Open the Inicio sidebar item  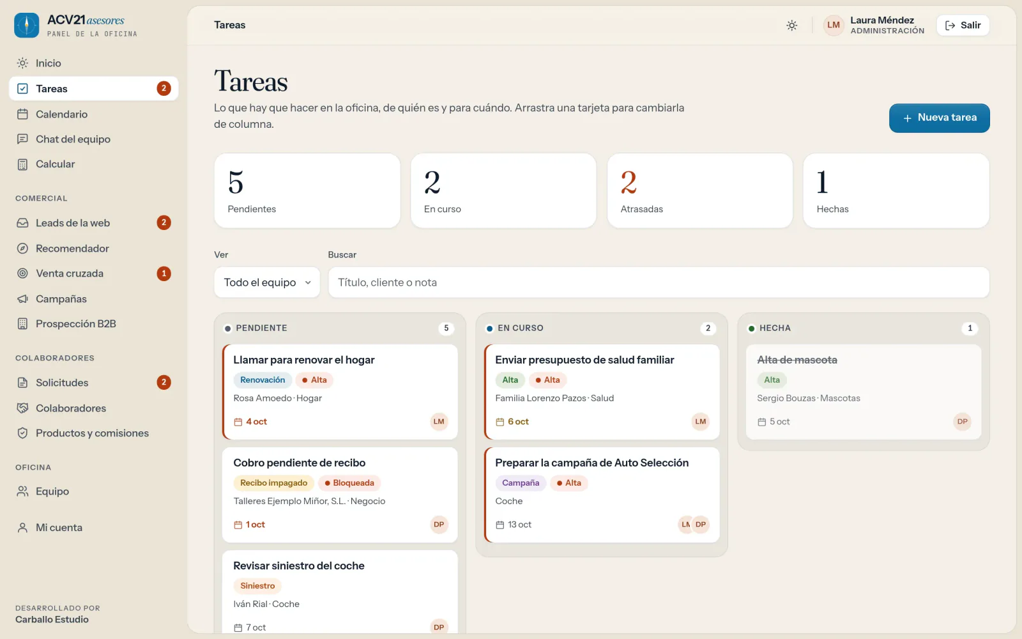pyautogui.click(x=93, y=63)
